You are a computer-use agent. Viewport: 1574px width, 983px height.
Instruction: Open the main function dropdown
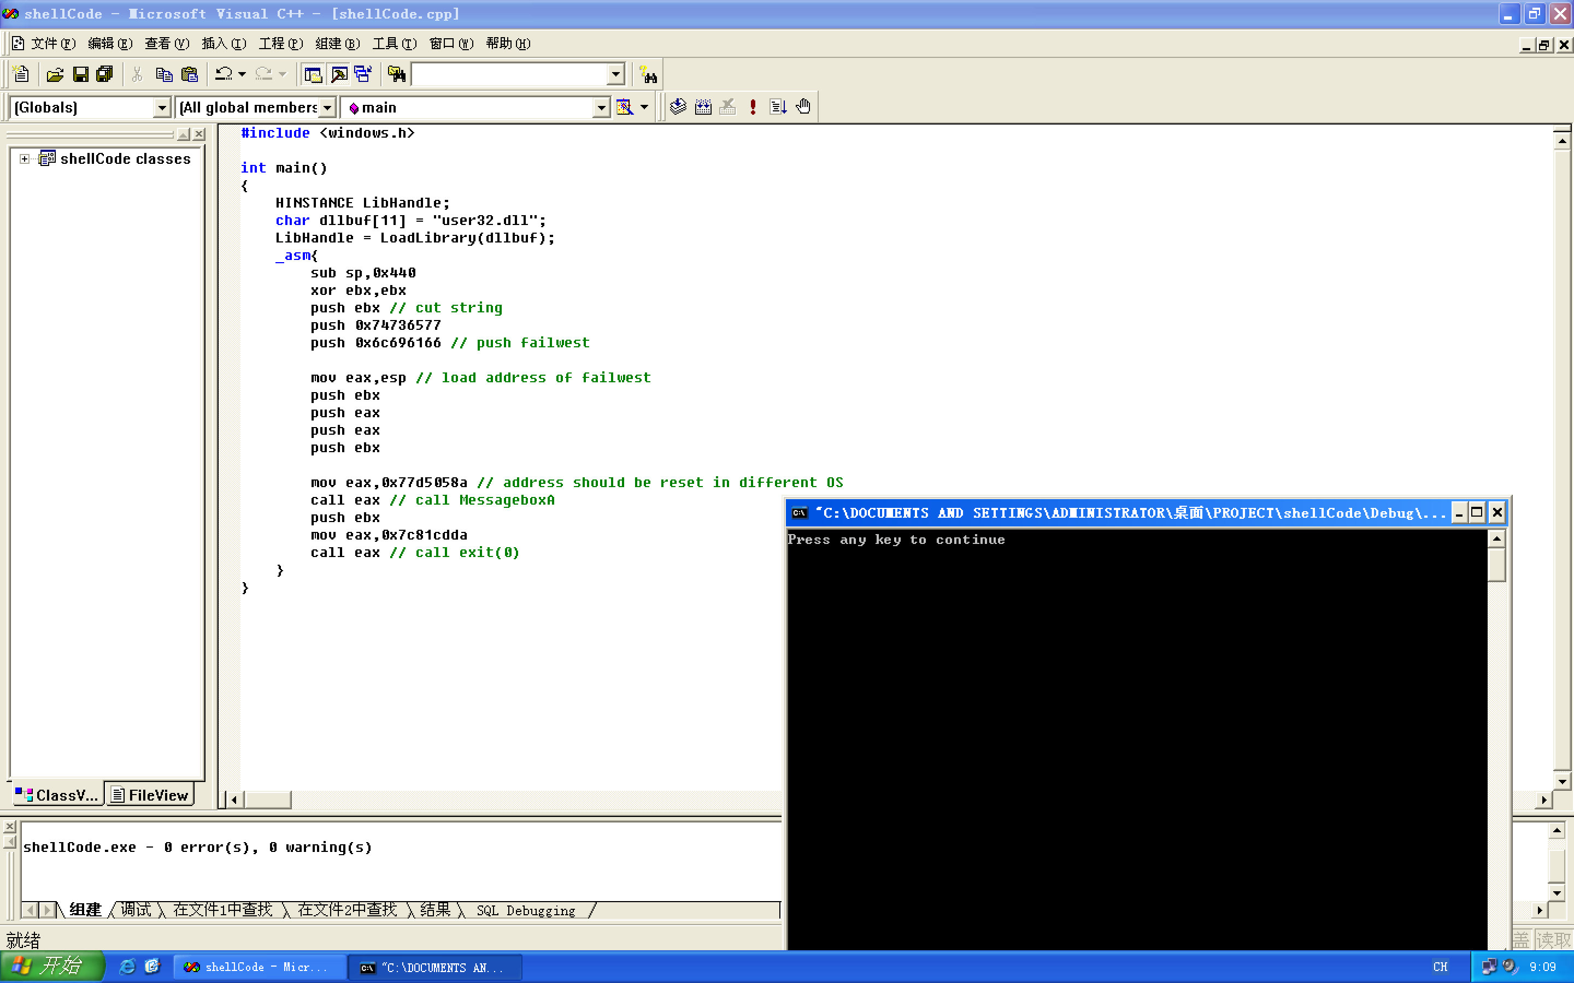pos(601,108)
